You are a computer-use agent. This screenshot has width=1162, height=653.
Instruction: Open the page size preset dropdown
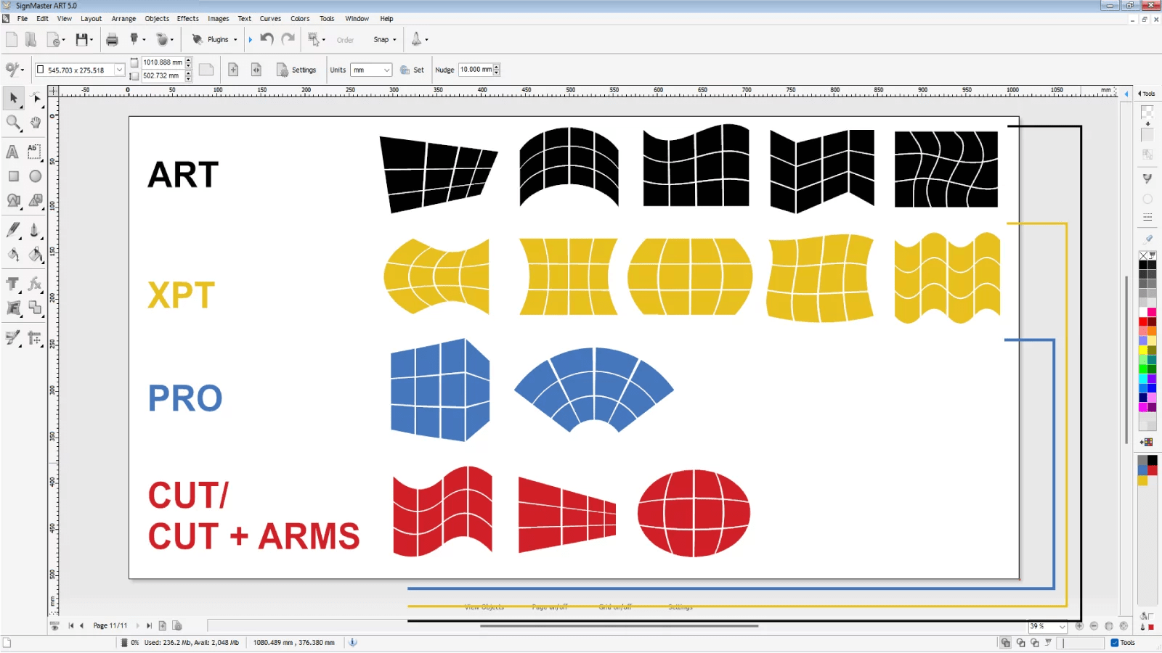(x=119, y=70)
